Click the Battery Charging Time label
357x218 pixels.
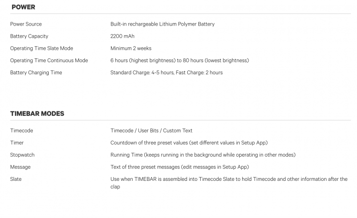(x=36, y=72)
